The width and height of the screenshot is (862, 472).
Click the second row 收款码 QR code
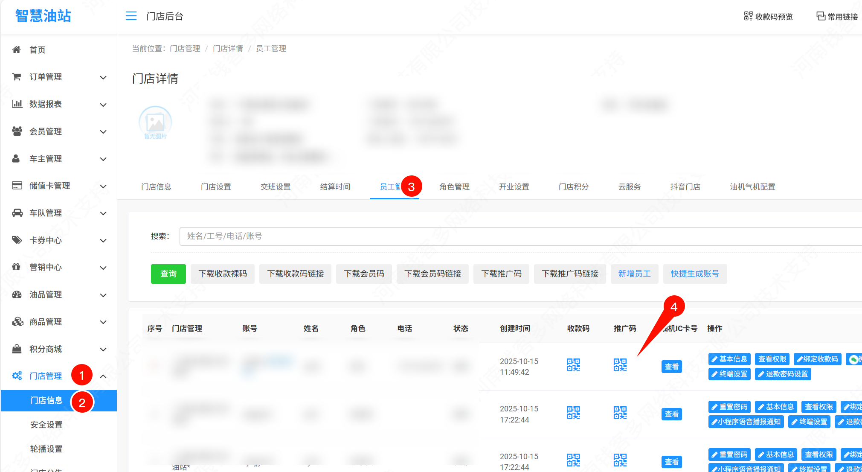573,413
